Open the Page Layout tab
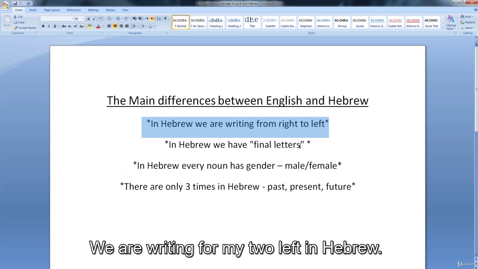 point(52,10)
